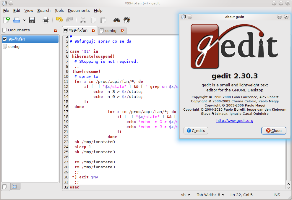Click the line 5 case statement text
292x200 pixels.
(84, 51)
